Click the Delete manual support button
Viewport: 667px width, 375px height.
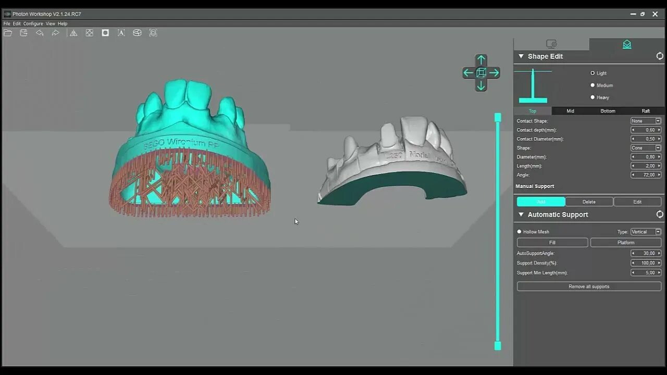tap(589, 202)
